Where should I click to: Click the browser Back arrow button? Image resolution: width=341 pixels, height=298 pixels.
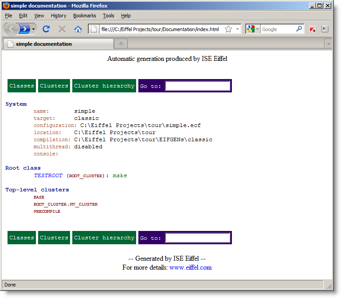(x=11, y=29)
